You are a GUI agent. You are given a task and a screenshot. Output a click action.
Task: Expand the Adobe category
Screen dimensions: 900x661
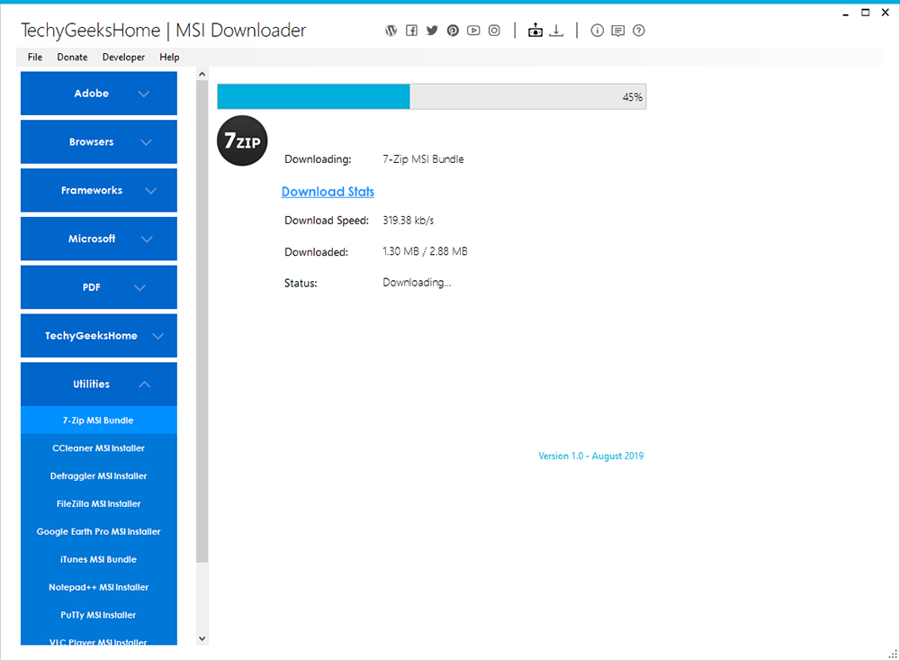click(99, 94)
